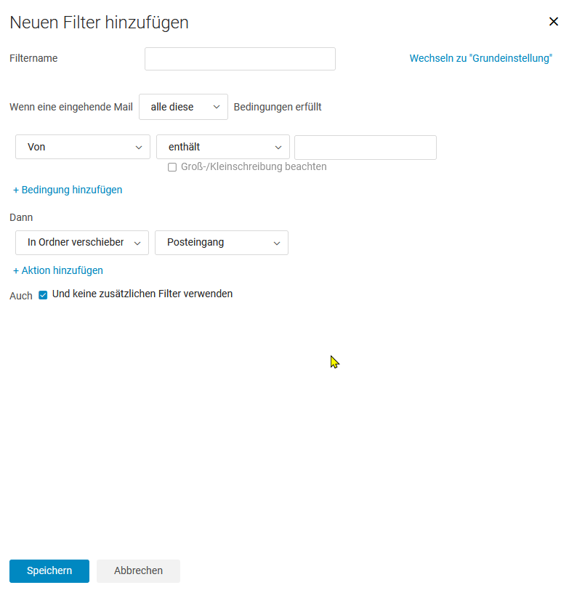Open the 'enthält' operator dropdown

click(223, 147)
